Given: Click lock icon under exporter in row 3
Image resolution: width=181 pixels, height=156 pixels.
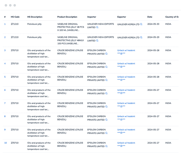Looking at the screenshot, I should pos(121,54).
